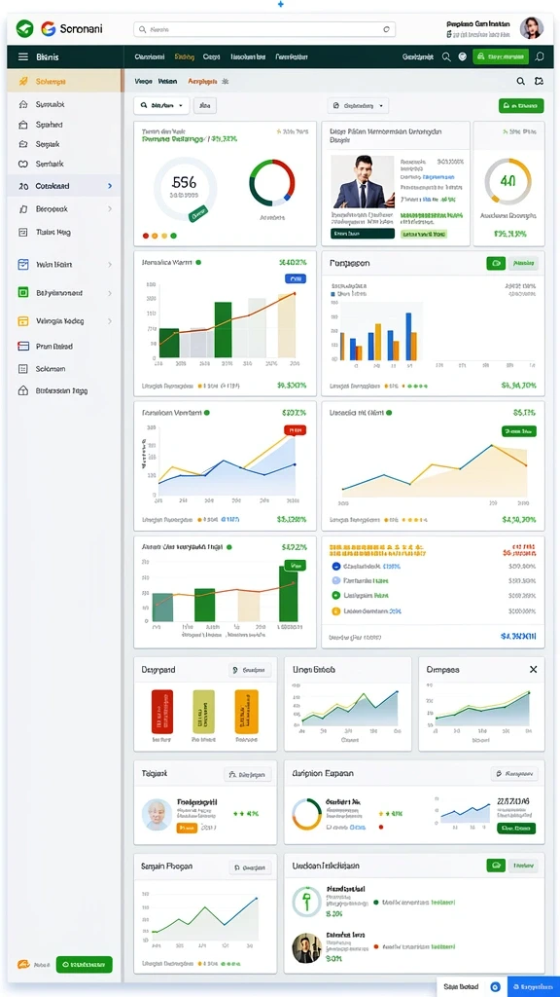Click the house icon in the left sidebar
Viewport: 560px width, 997px height.
point(23,104)
